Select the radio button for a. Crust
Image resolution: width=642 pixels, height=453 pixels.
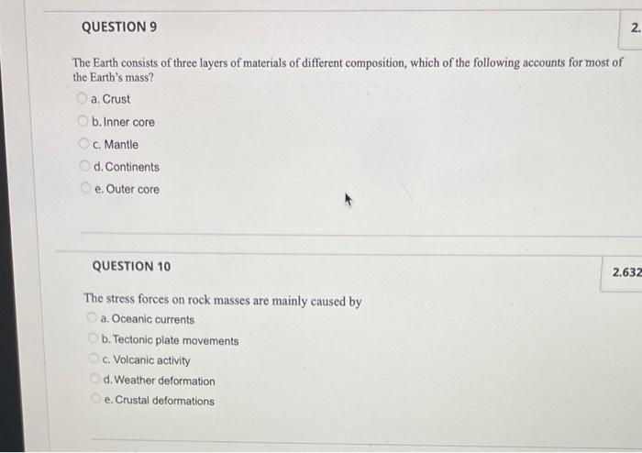click(82, 98)
